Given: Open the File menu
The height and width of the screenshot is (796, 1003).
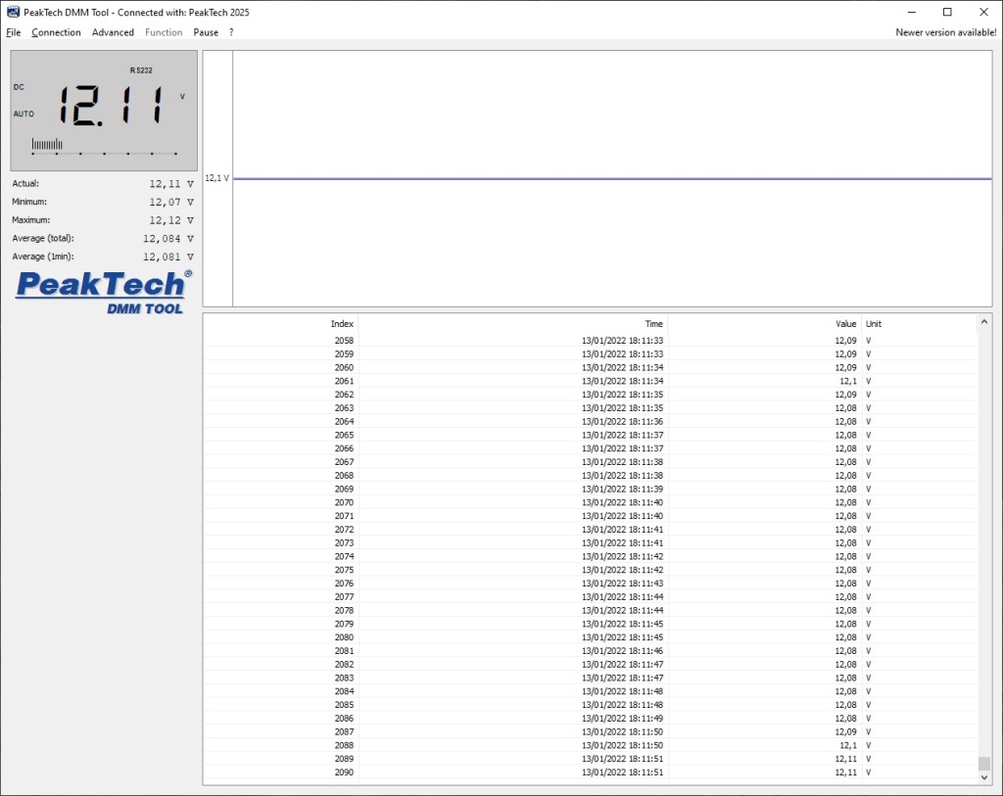Looking at the screenshot, I should (x=14, y=32).
